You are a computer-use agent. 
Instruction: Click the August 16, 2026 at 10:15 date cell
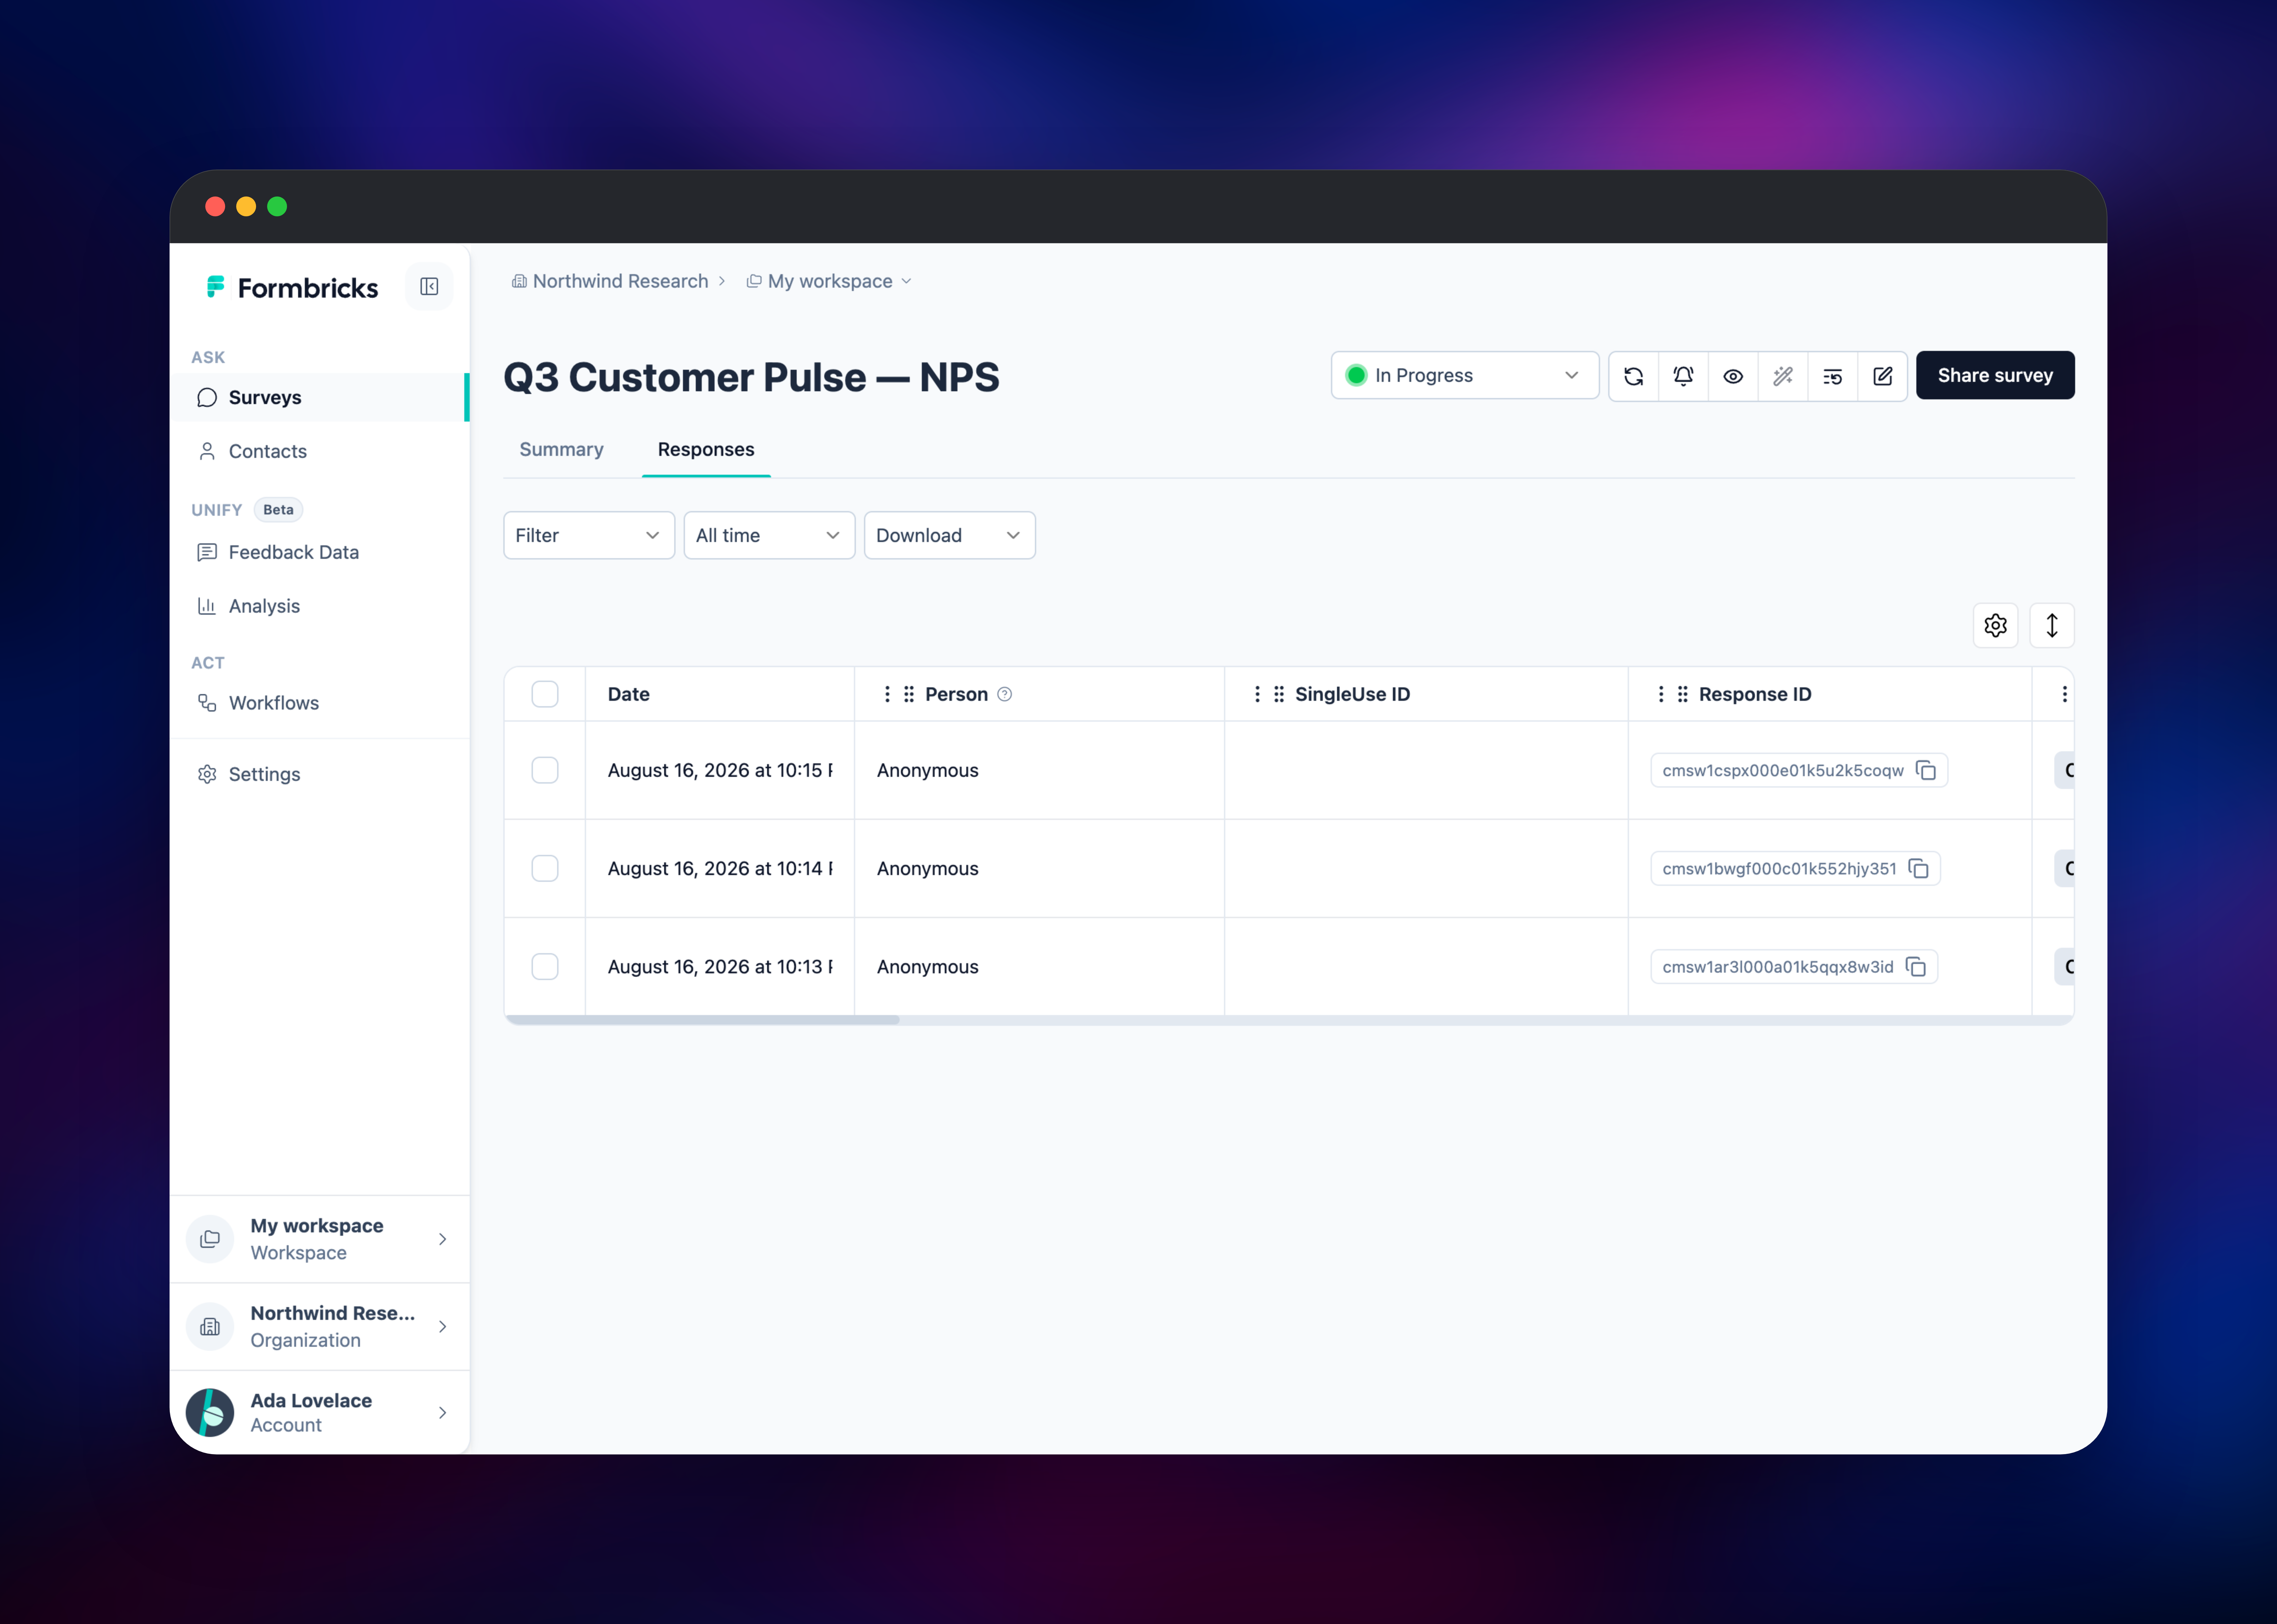click(x=720, y=770)
